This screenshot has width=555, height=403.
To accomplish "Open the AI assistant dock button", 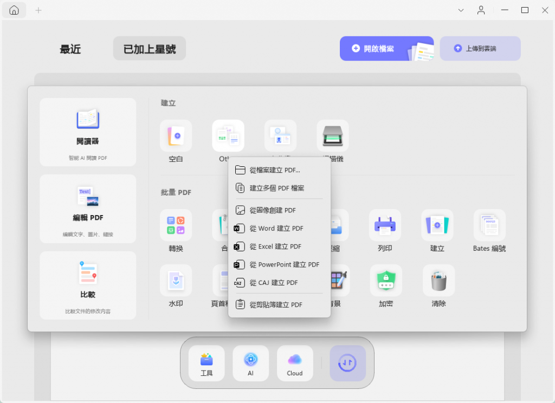I will [250, 363].
